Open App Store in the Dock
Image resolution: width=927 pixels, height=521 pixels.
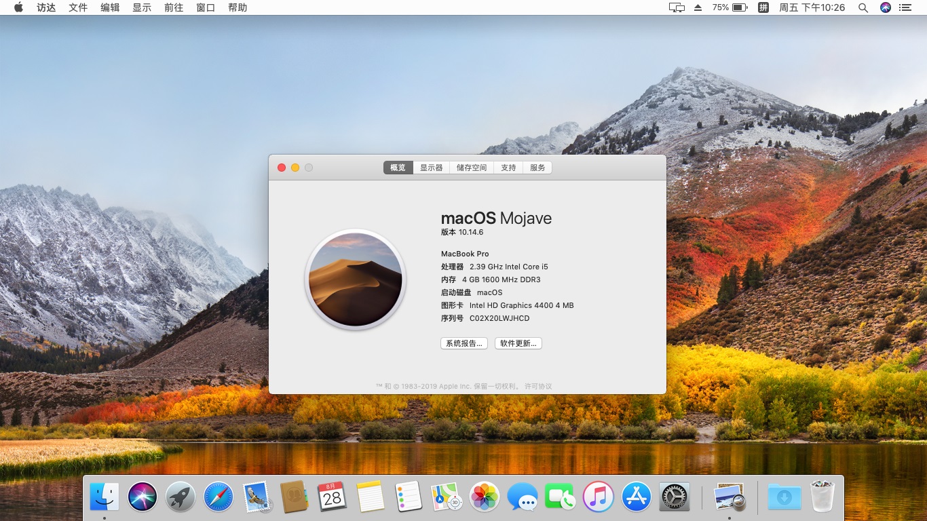click(637, 497)
